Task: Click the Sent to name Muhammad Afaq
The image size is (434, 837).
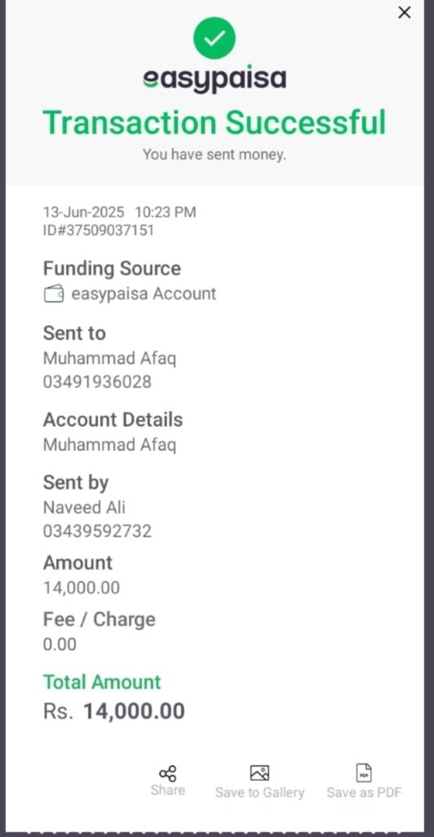Action: [109, 359]
